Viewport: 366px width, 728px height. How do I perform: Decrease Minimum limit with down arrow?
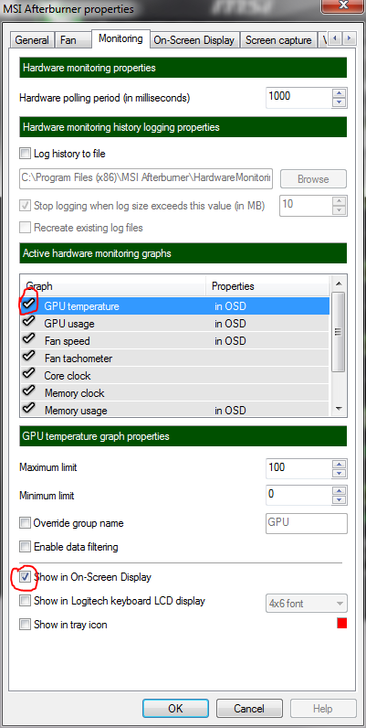pyautogui.click(x=340, y=500)
